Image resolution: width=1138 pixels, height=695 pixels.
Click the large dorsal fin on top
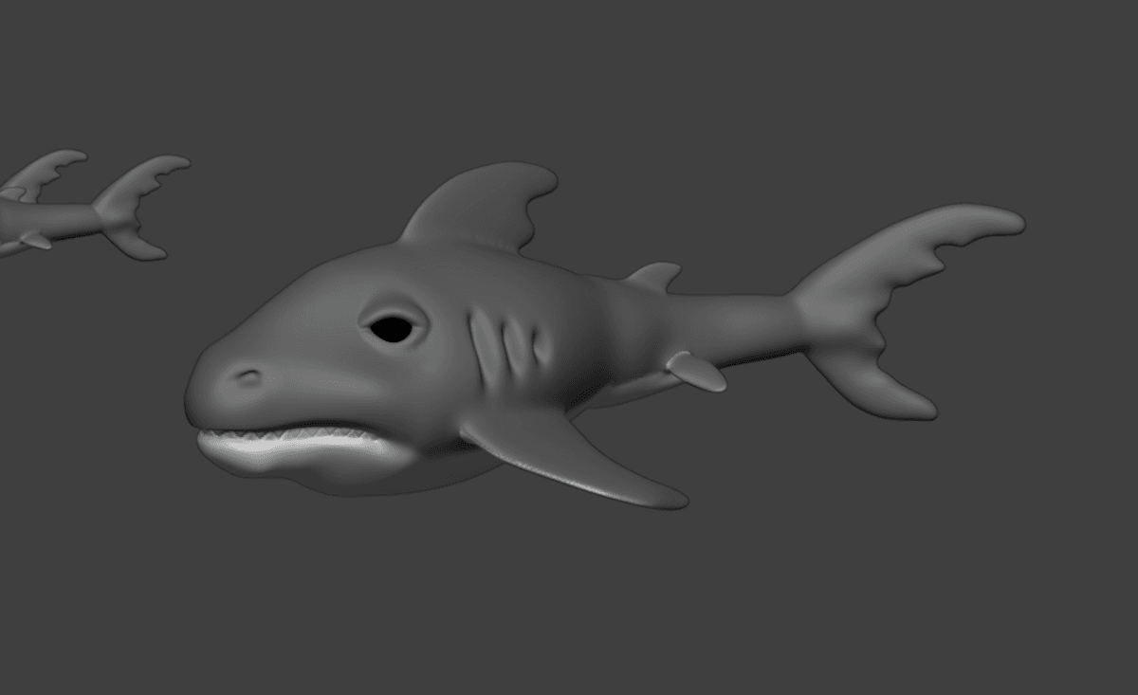point(486,209)
